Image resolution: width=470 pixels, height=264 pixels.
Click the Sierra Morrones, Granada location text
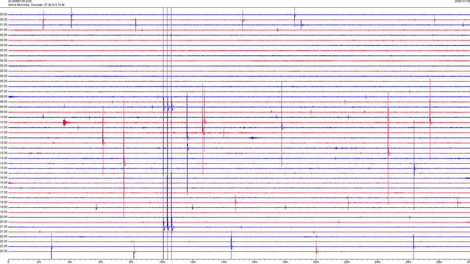(25, 5)
